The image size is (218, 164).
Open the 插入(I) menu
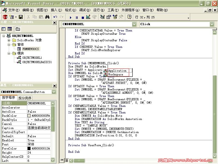coord(56,10)
